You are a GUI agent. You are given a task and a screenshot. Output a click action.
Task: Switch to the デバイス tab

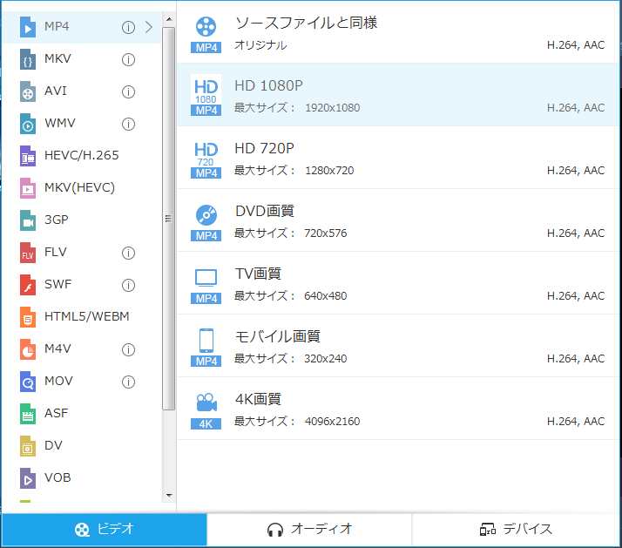516,530
